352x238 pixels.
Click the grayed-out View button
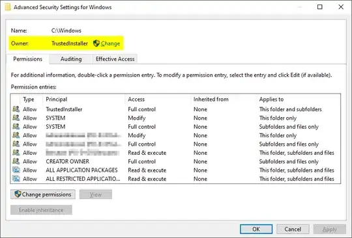96,194
